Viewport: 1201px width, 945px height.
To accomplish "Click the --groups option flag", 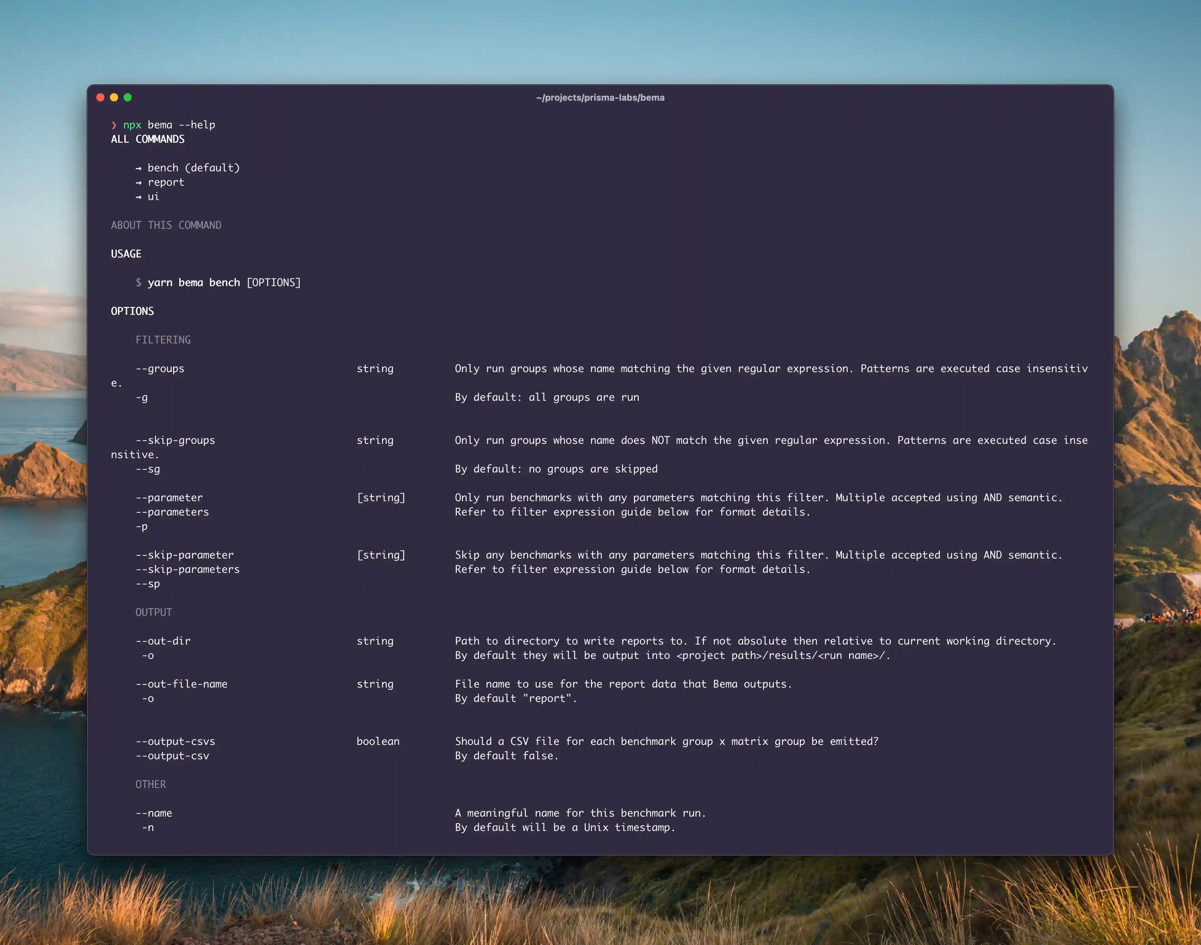I will 160,368.
